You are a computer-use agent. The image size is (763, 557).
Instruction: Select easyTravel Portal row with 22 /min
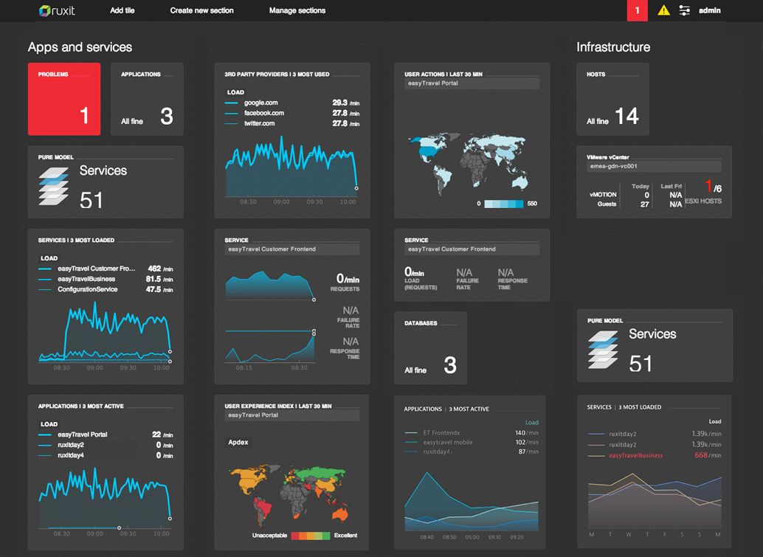[106, 435]
